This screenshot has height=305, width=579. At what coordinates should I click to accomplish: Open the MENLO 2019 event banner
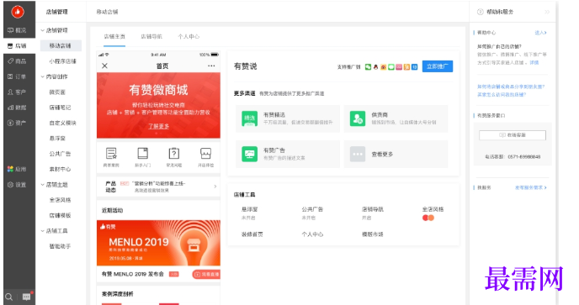(158, 243)
